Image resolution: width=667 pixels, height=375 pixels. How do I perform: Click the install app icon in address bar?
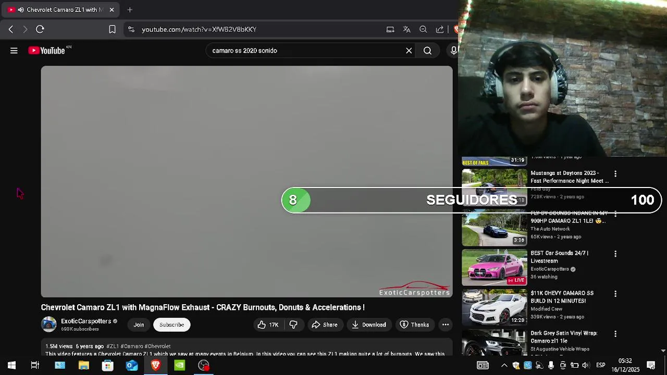click(x=390, y=30)
